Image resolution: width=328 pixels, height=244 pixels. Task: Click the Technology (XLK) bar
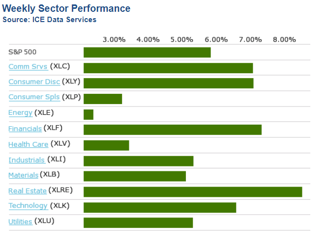pyautogui.click(x=160, y=207)
